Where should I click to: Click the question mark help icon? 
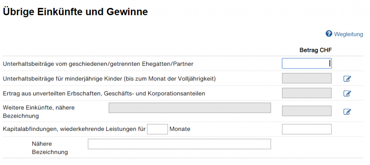click(x=329, y=34)
